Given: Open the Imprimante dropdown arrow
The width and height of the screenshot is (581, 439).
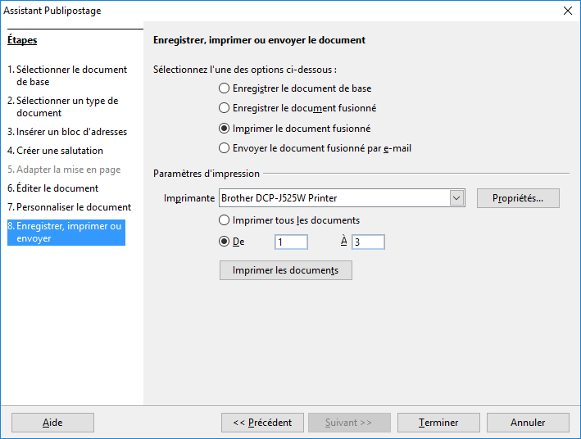Looking at the screenshot, I should (x=456, y=198).
